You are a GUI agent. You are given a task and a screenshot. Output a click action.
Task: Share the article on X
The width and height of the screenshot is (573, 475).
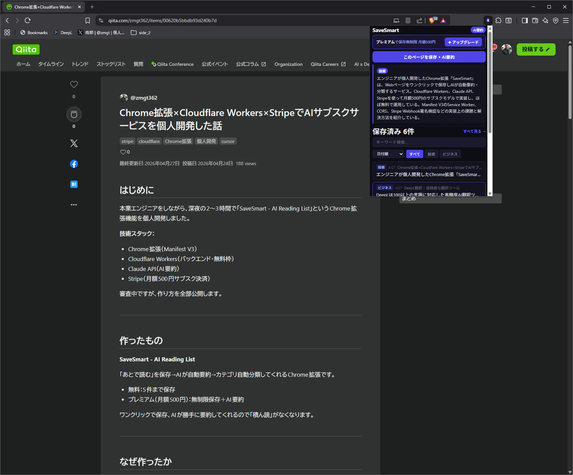click(x=74, y=143)
